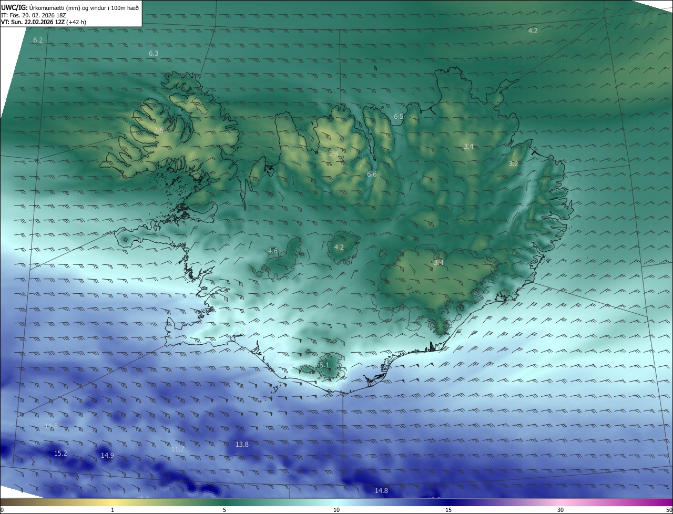Viewport: 673px width, 514px height.
Task: Click the 4.6 value on Langjökull glacier
Action: click(x=273, y=251)
